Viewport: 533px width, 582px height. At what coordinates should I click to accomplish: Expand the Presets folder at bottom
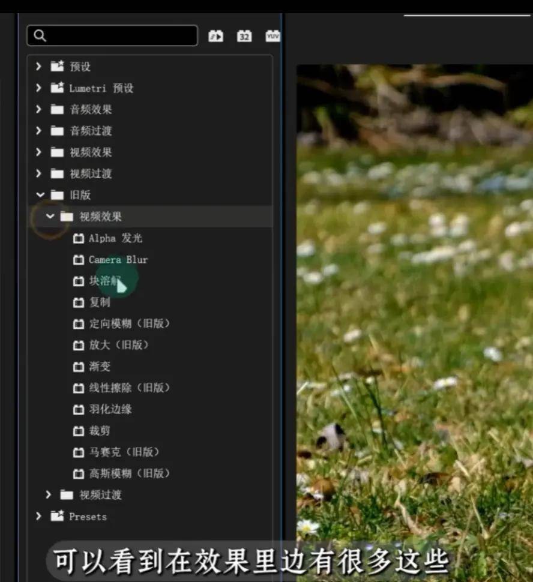(x=39, y=516)
